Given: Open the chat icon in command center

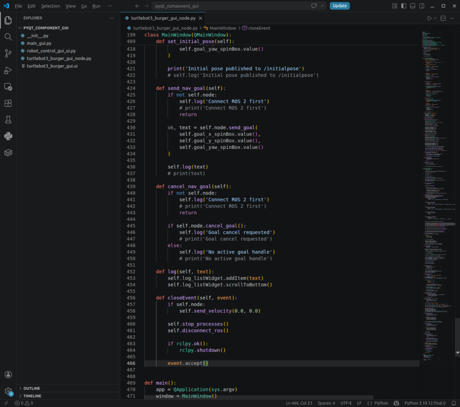Looking at the screenshot, I should coord(314,6).
